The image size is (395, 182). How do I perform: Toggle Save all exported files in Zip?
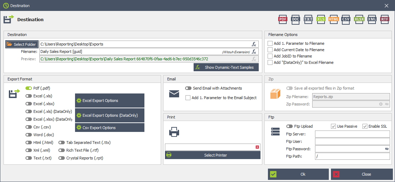[290, 89]
